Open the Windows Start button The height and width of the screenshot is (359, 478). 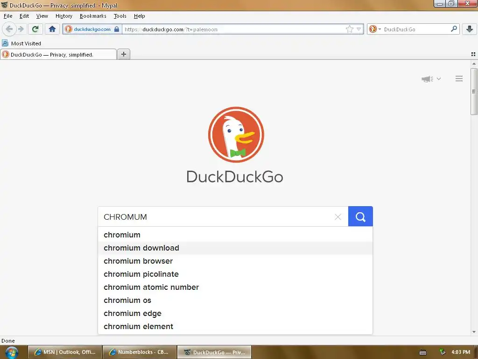point(11,352)
